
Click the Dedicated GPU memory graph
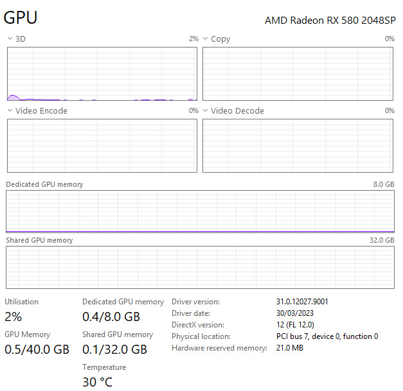tap(199, 211)
